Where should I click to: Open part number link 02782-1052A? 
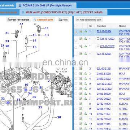point(104,119)
